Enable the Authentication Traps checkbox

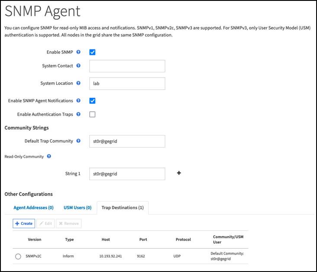pyautogui.click(x=92, y=115)
